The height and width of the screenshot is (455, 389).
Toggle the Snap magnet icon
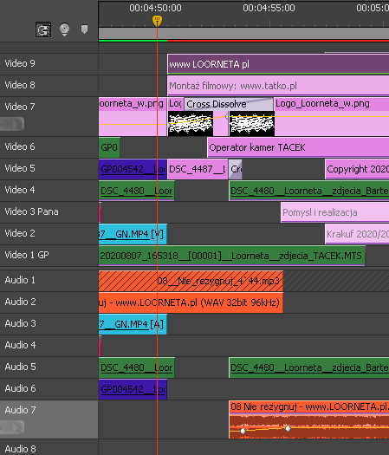pyautogui.click(x=43, y=29)
